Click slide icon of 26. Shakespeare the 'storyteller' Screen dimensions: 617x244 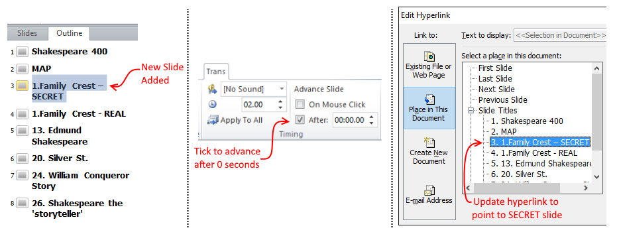pyautogui.click(x=23, y=204)
